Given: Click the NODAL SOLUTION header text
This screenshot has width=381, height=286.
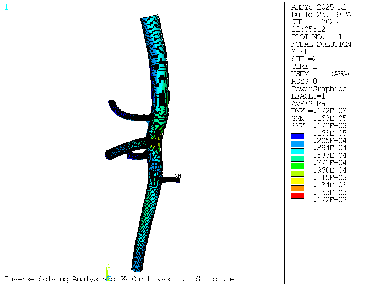Looking at the screenshot, I should pyautogui.click(x=321, y=44).
